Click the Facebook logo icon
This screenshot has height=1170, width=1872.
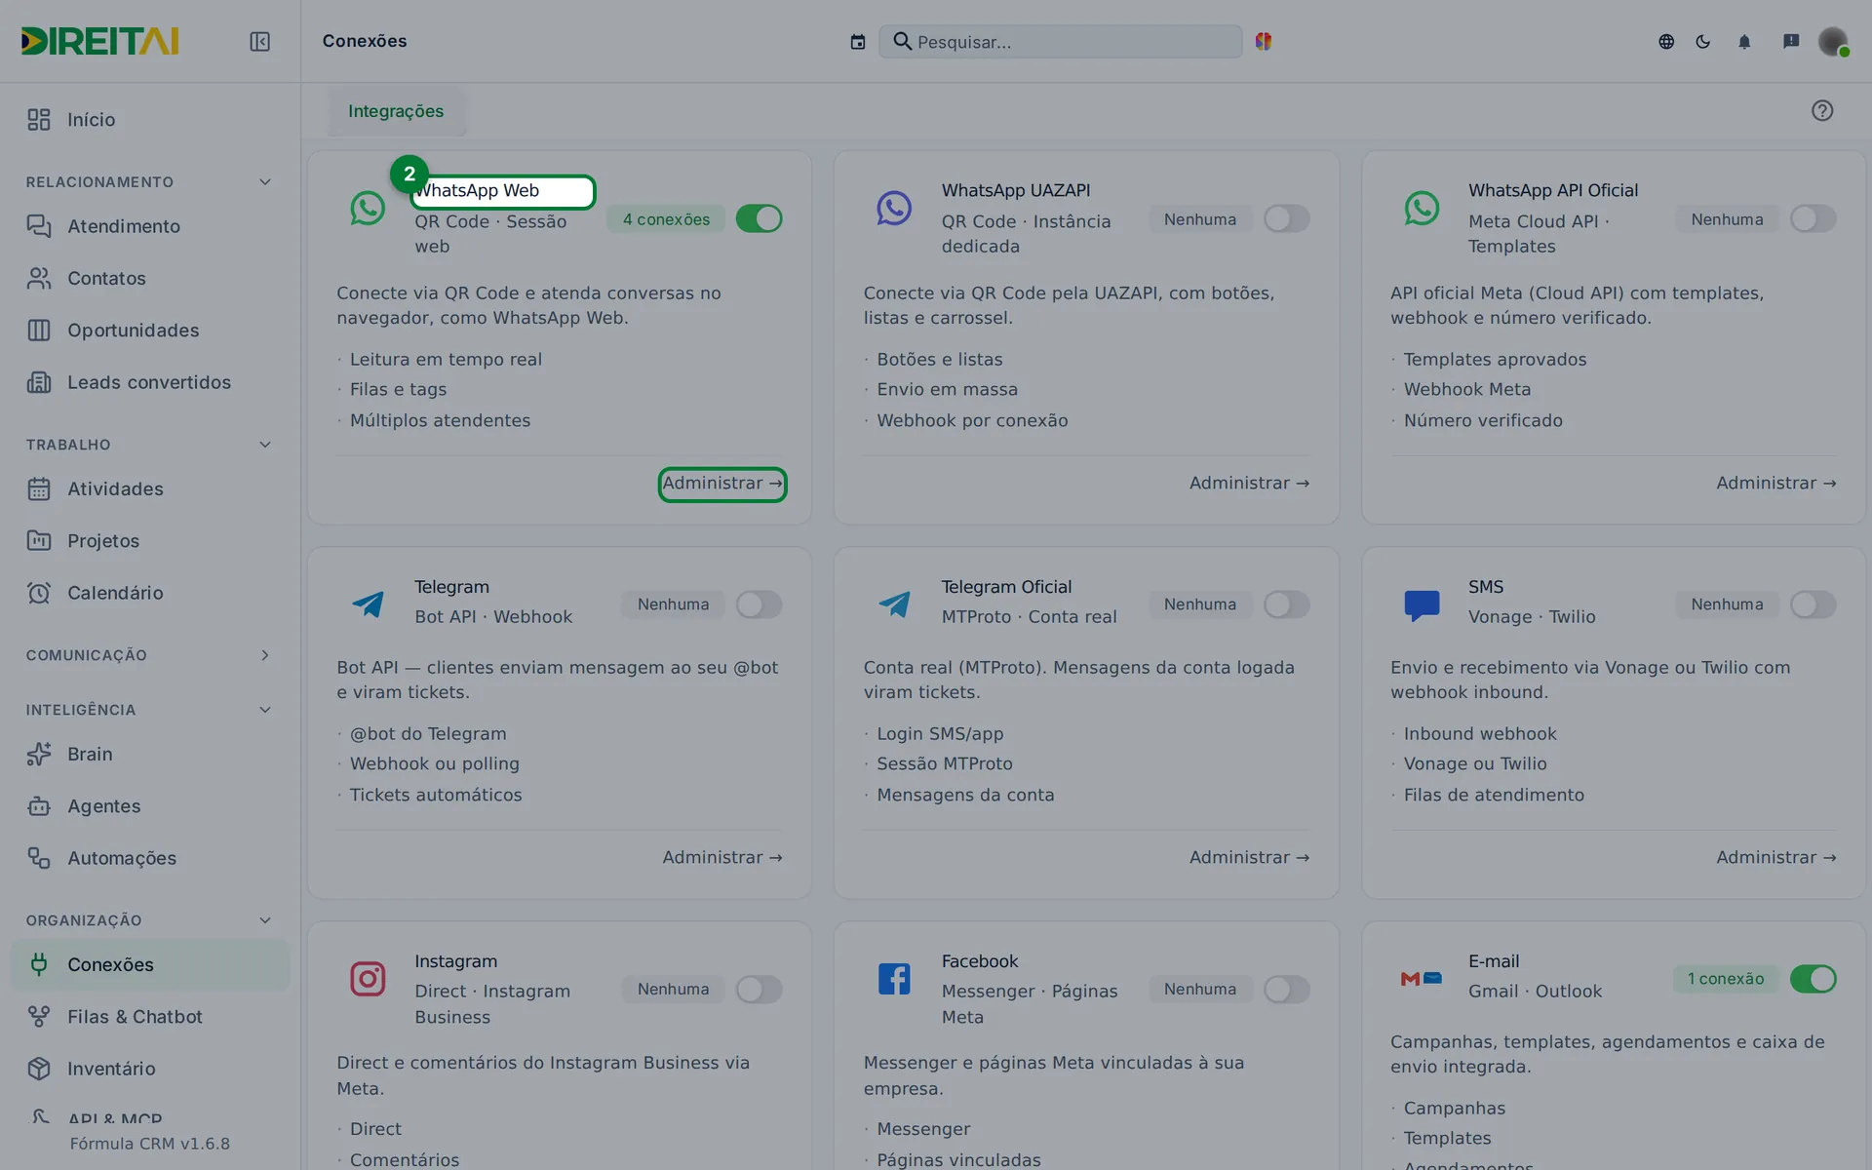pyautogui.click(x=894, y=978)
